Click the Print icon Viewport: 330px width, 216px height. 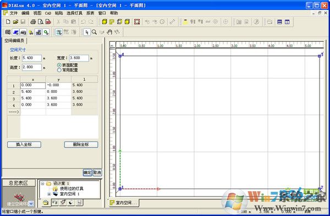click(x=33, y=21)
